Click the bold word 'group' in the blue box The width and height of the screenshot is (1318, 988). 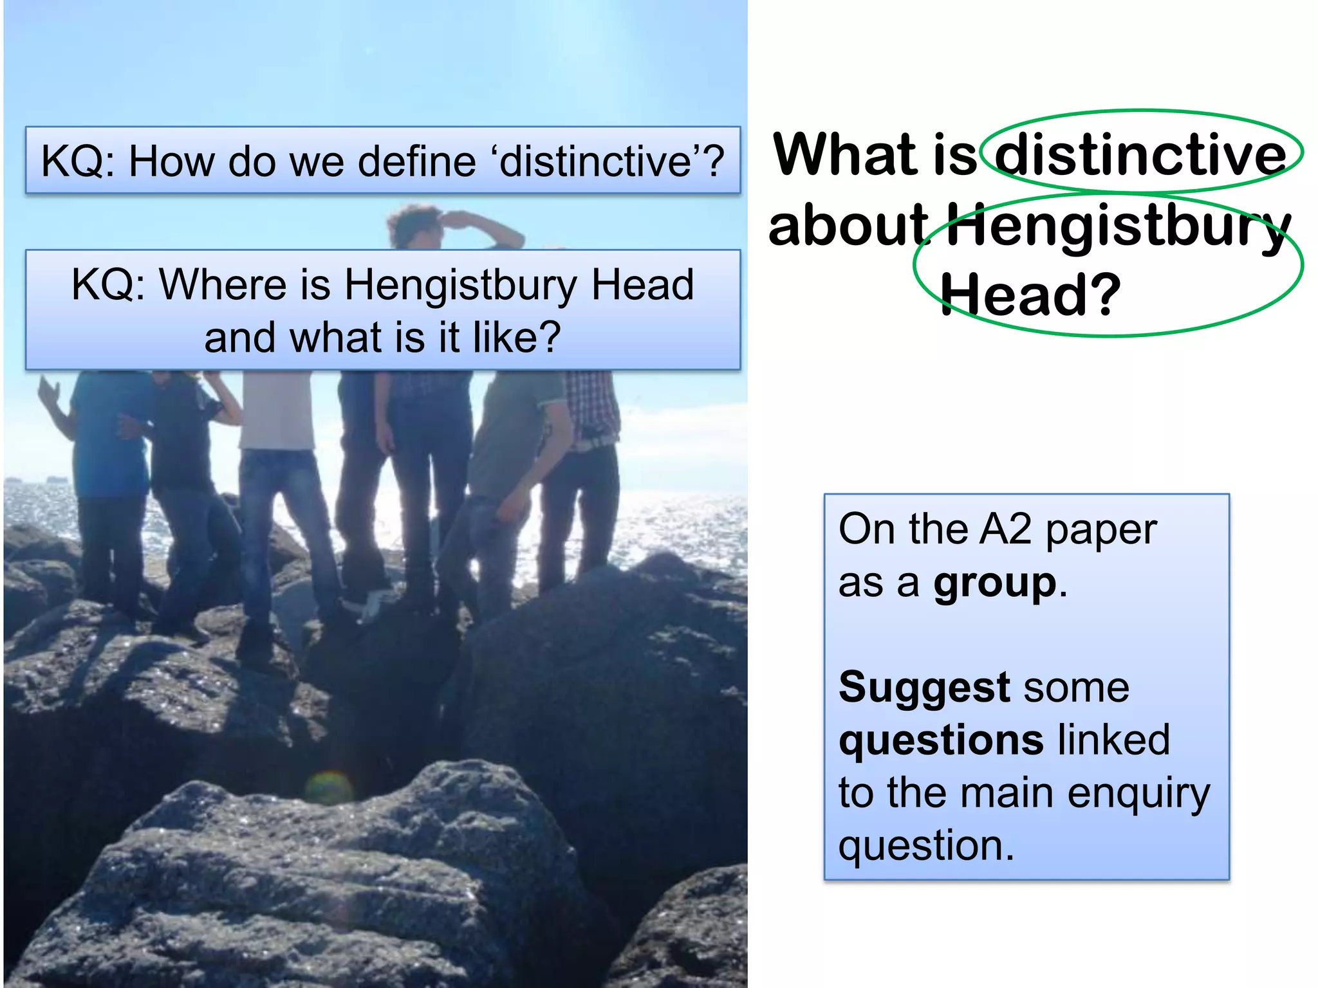(996, 583)
